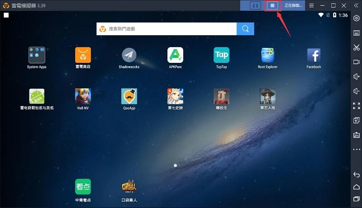Open the emulator settings gear in the sidebar
The height and width of the screenshot is (208, 362).
[x=357, y=18]
